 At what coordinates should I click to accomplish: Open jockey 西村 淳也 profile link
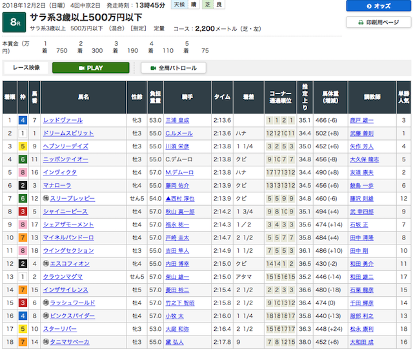click(180, 199)
